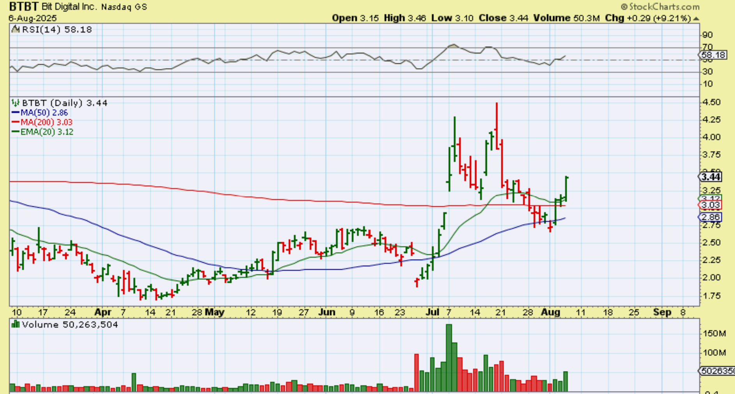Click the red 3.03 MA(200) axis tag
735x394 pixels.
click(x=710, y=205)
